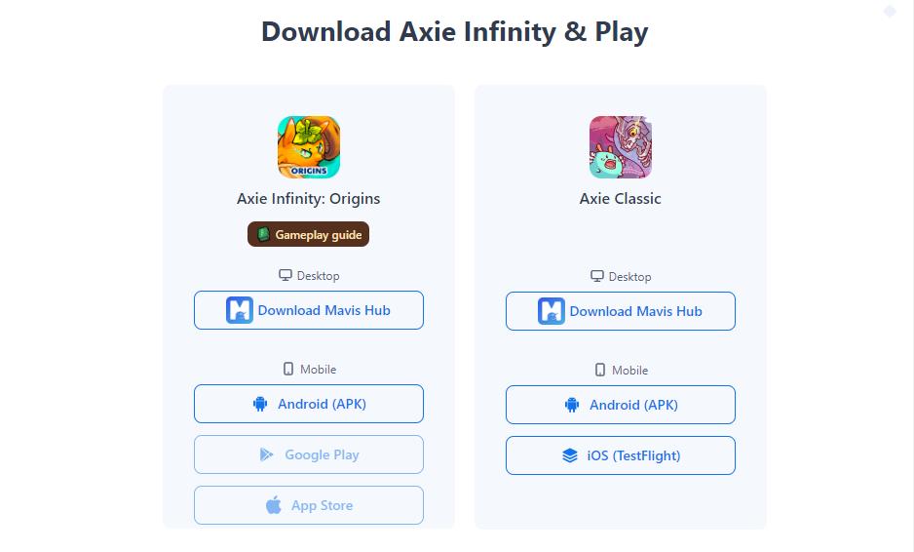Image resolution: width=914 pixels, height=552 pixels.
Task: Click the green book icon in Gameplay guide
Action: [x=263, y=234]
